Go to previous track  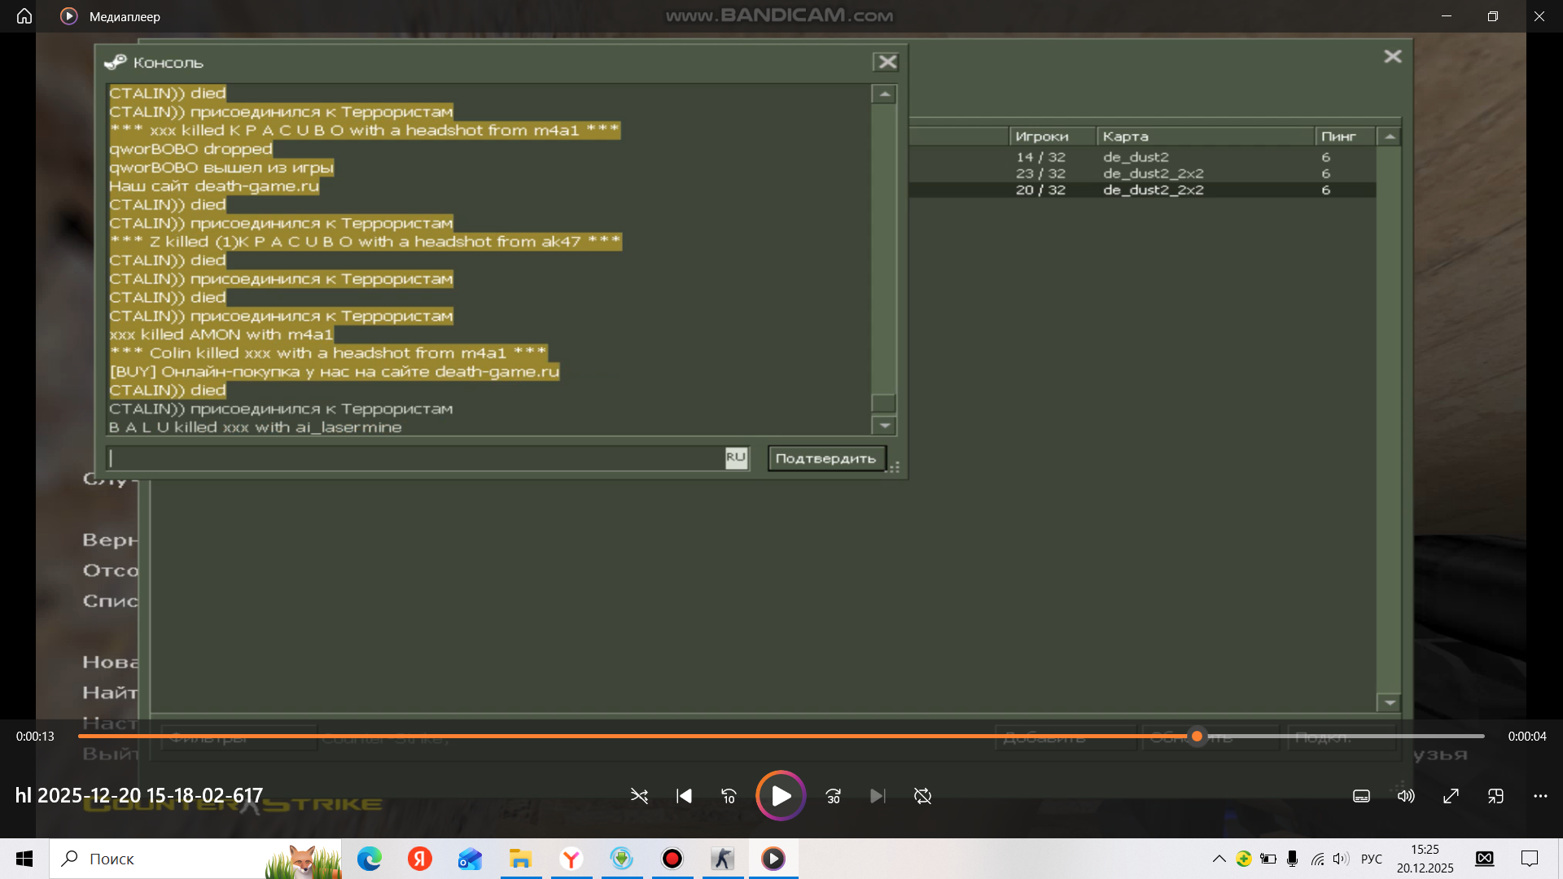684,796
